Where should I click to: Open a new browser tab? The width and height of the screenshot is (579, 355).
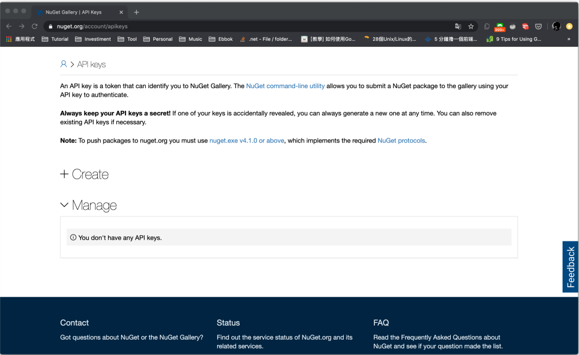[136, 12]
